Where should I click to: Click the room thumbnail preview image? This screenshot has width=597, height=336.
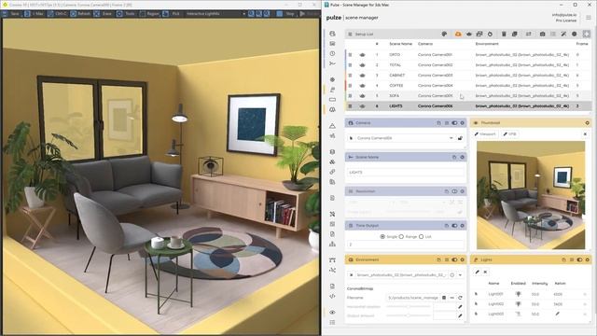(531, 195)
